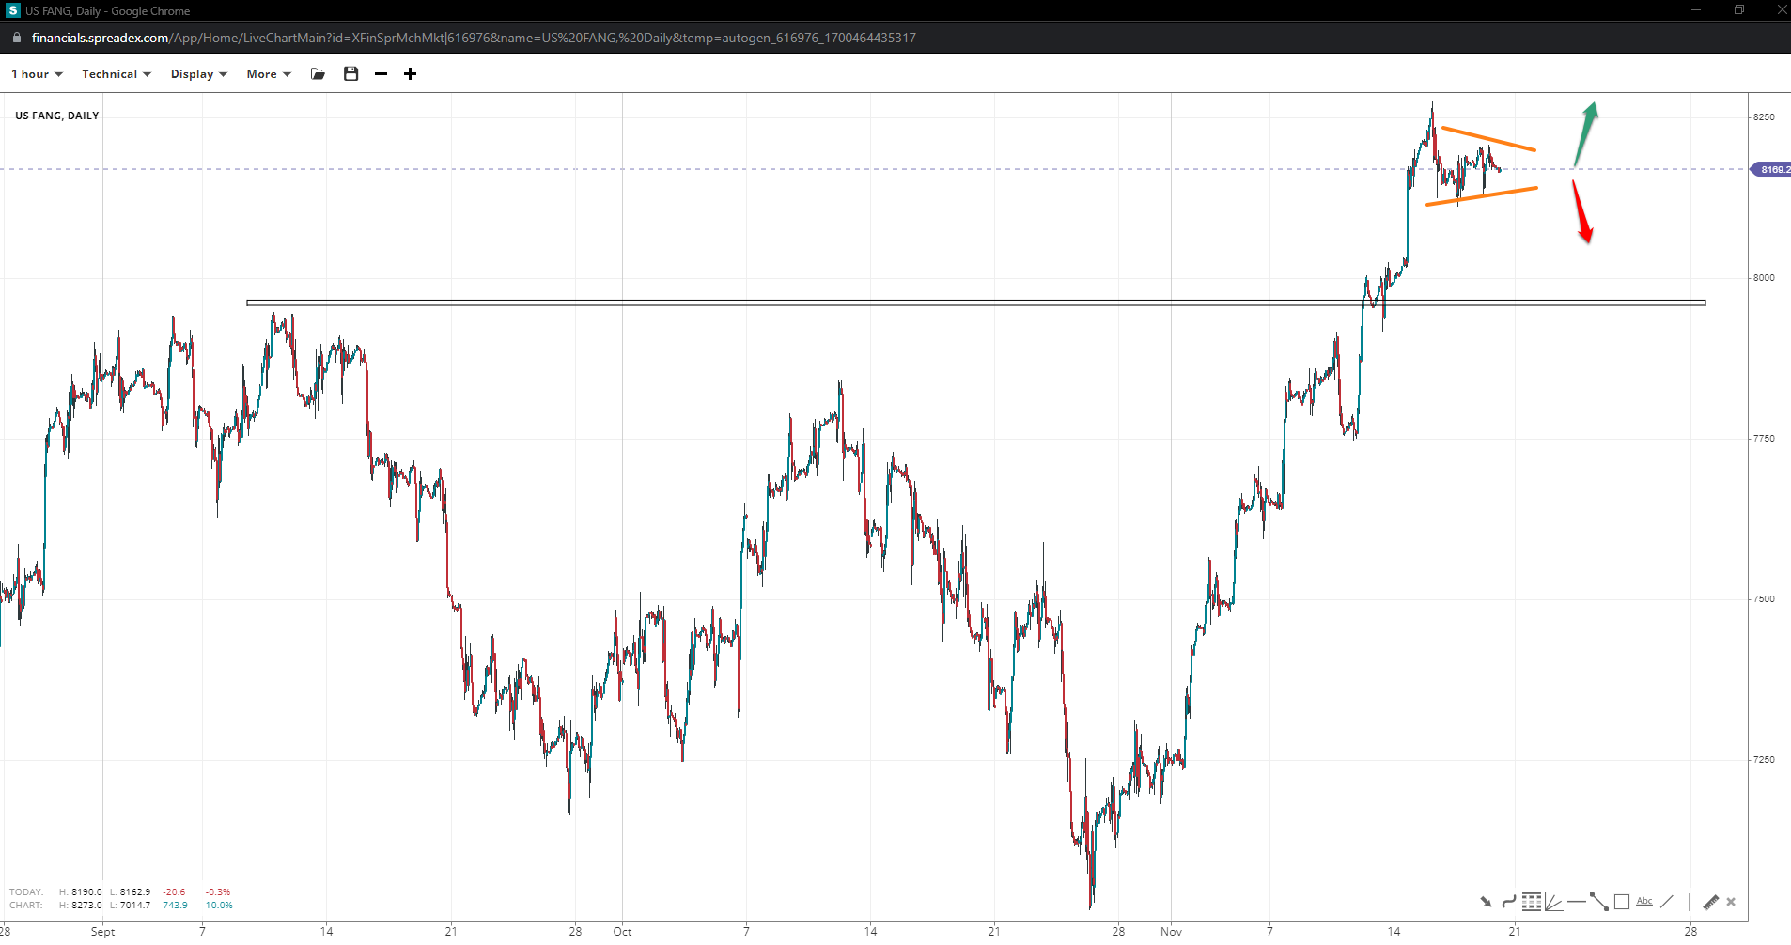The width and height of the screenshot is (1791, 945).
Task: Select the horizontal line drawing tool
Action: click(x=1576, y=902)
